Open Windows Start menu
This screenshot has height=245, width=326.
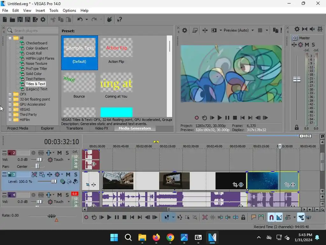pyautogui.click(x=114, y=237)
